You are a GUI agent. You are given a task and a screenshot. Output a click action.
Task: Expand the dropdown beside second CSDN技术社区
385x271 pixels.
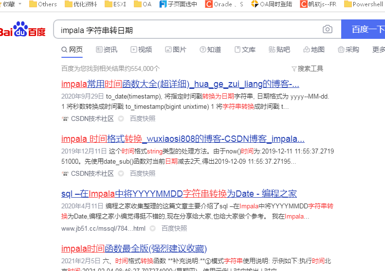[121, 174]
